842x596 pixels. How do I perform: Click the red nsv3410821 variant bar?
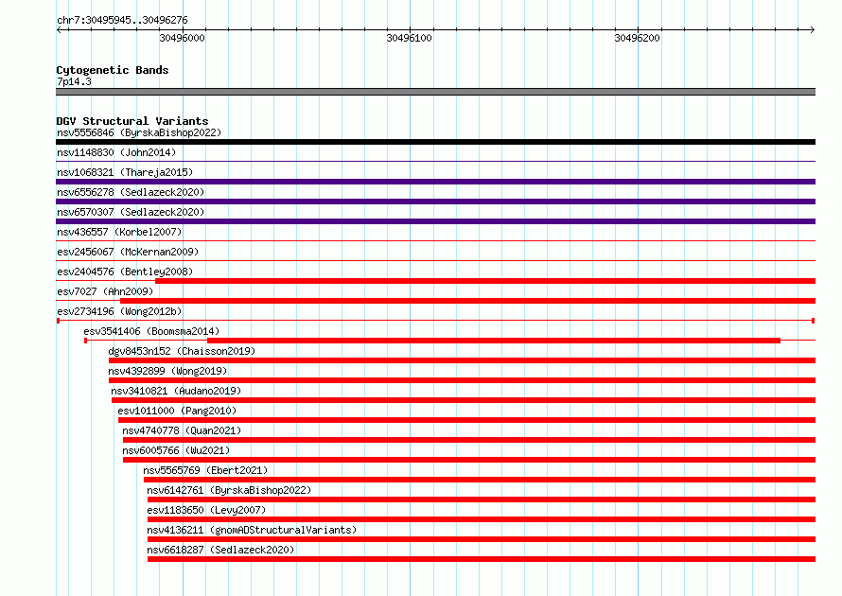click(464, 400)
